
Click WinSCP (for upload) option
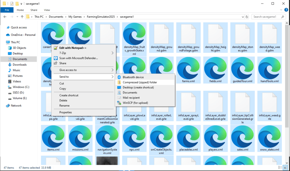[x=135, y=103]
